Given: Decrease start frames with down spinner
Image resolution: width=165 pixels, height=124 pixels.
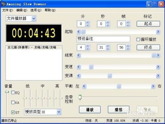Looking at the screenshot, I should (128, 25).
